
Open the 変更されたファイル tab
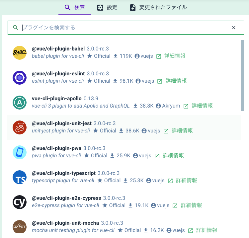tap(158, 7)
